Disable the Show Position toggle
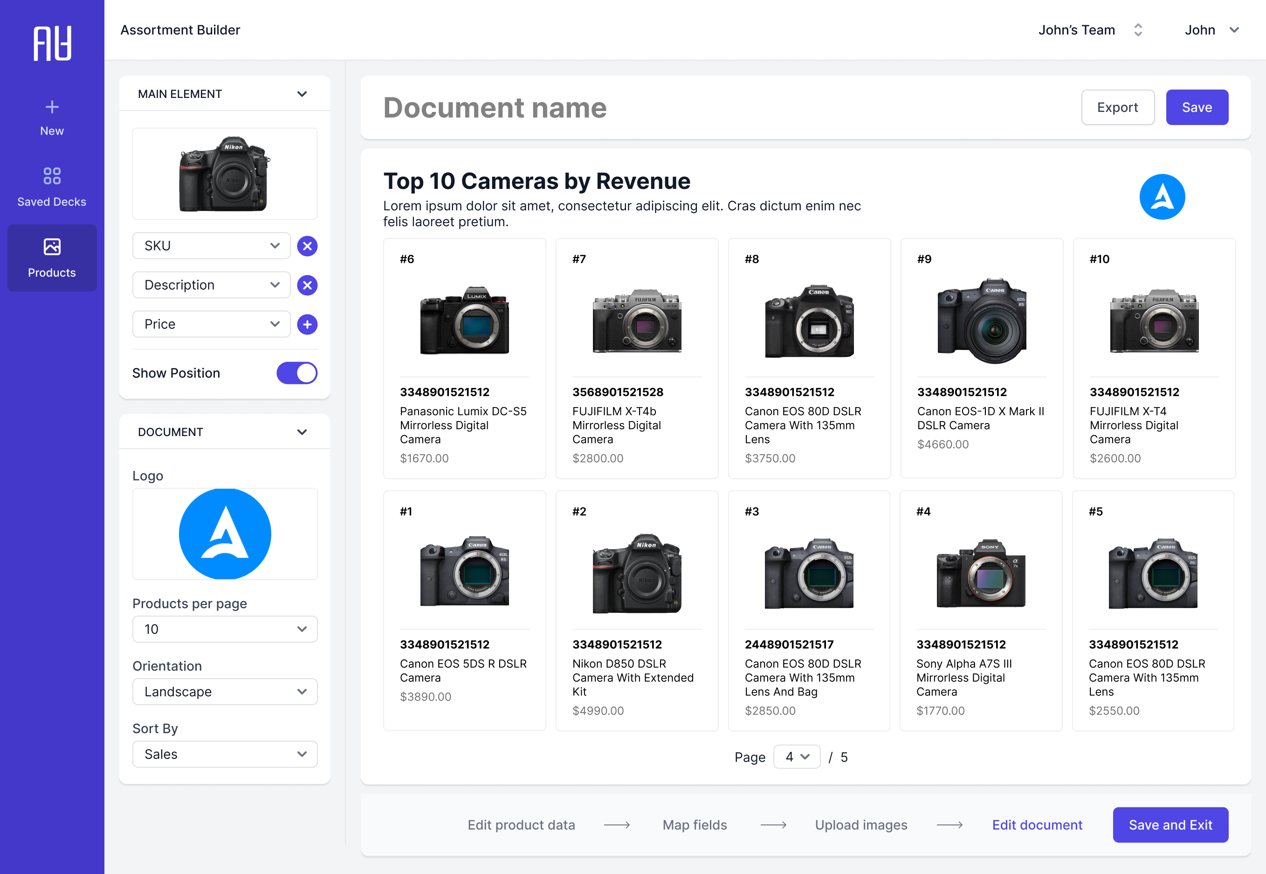Viewport: 1266px width, 874px height. point(296,373)
